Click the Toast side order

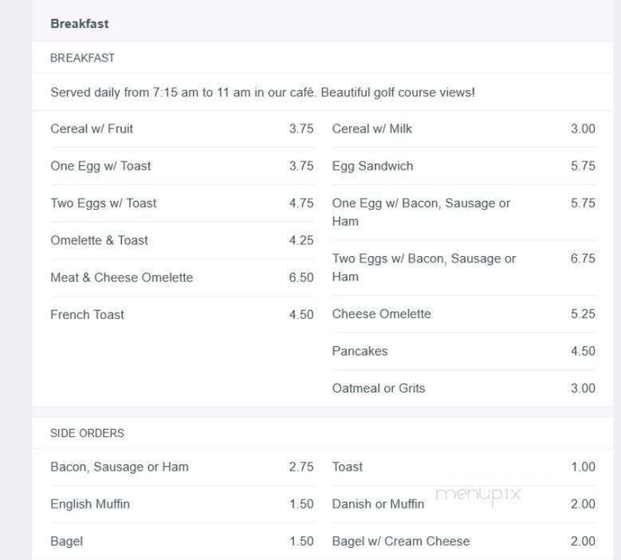pos(348,467)
